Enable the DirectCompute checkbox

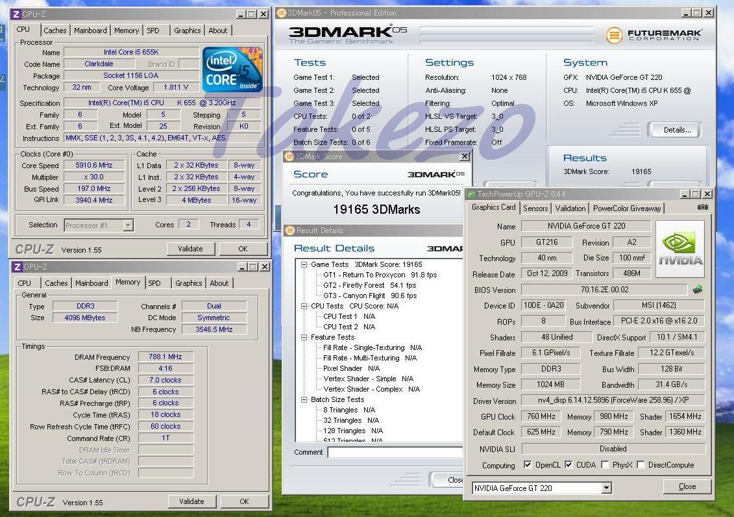(641, 464)
